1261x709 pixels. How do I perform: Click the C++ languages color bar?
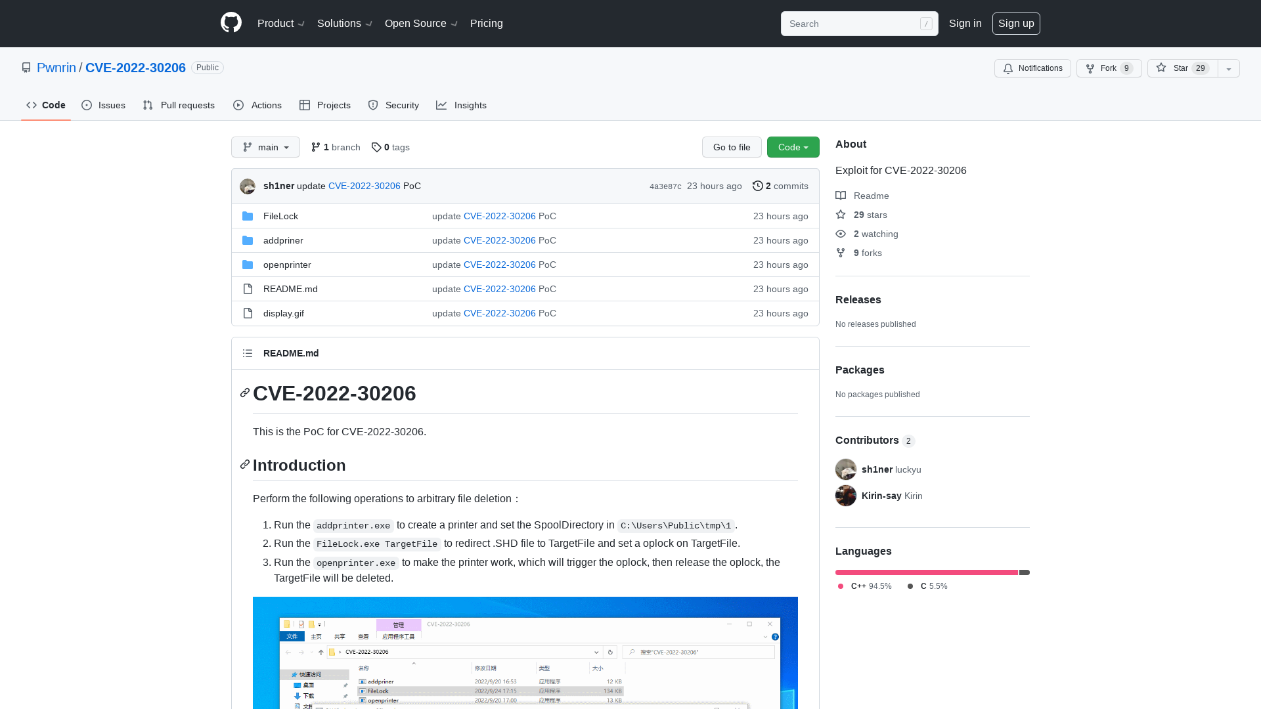(926, 572)
